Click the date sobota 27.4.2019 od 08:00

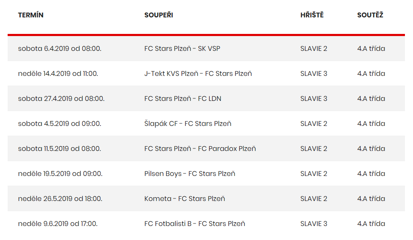[x=61, y=98]
